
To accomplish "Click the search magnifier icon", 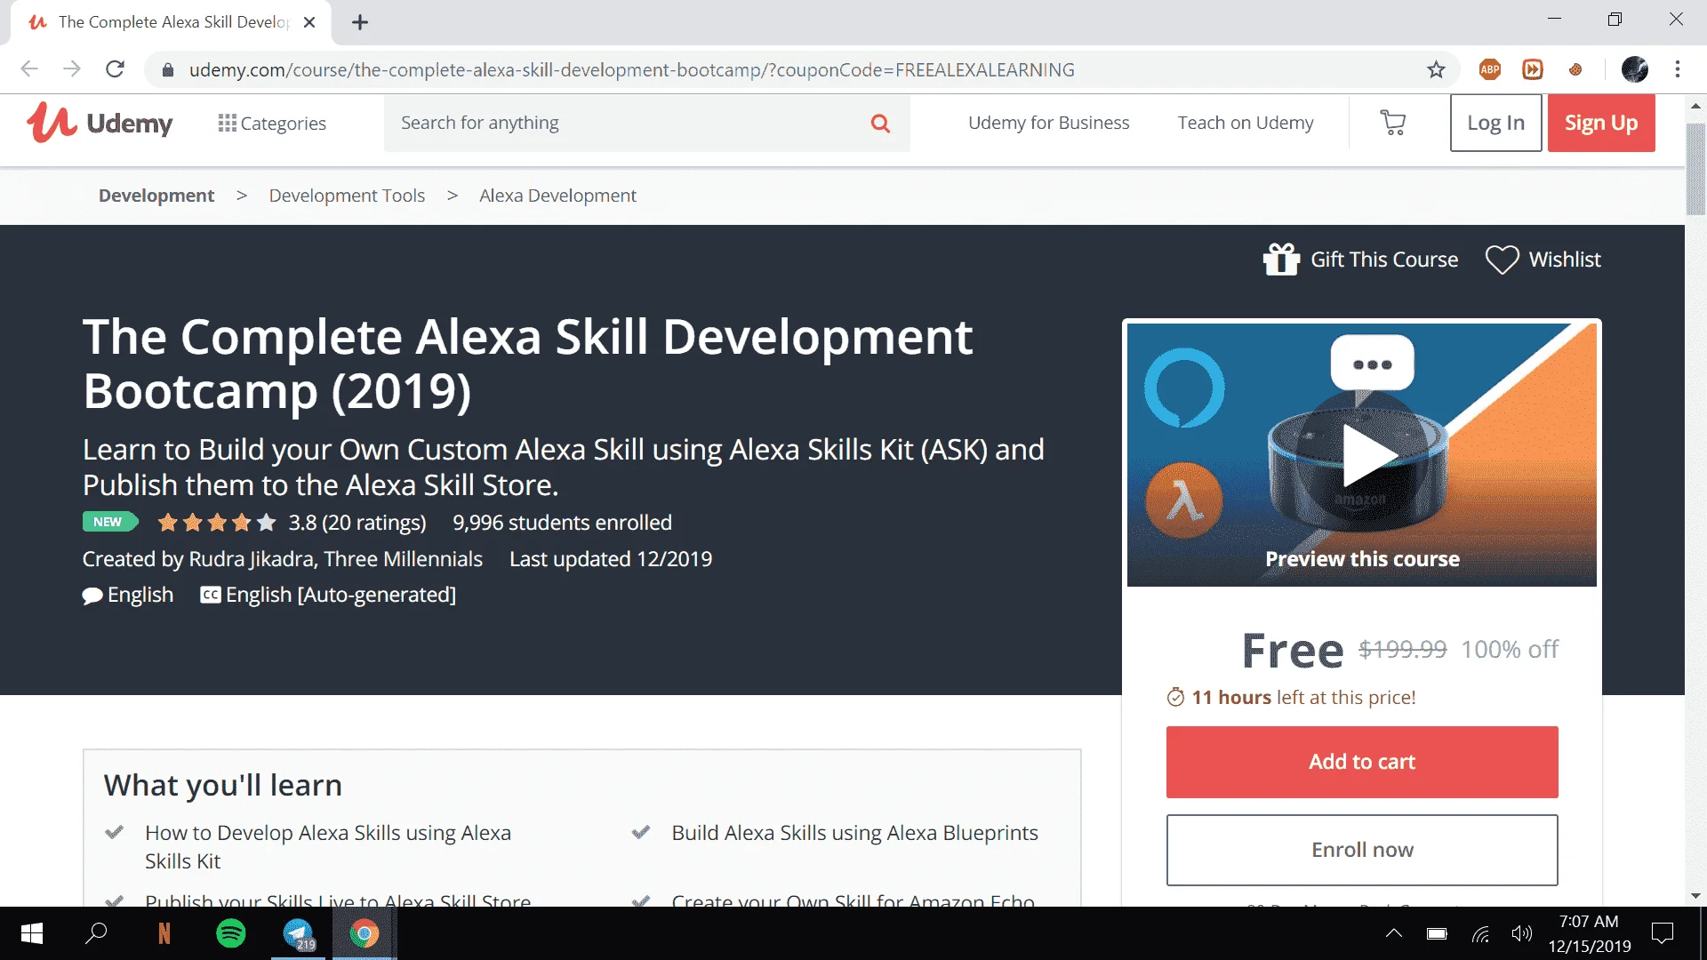I will coord(880,123).
